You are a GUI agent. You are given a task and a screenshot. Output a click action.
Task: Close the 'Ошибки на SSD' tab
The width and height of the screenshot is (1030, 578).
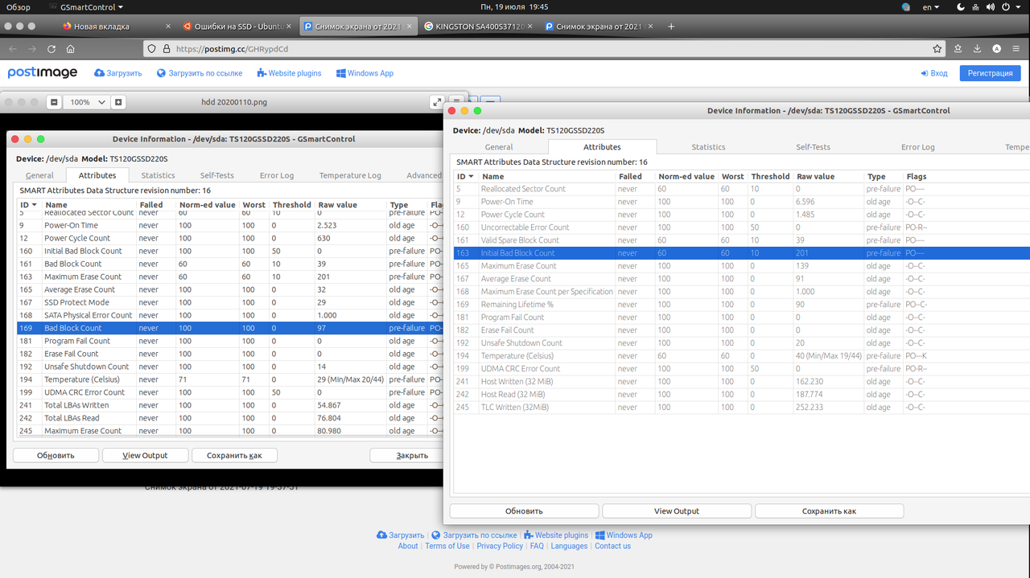289,27
